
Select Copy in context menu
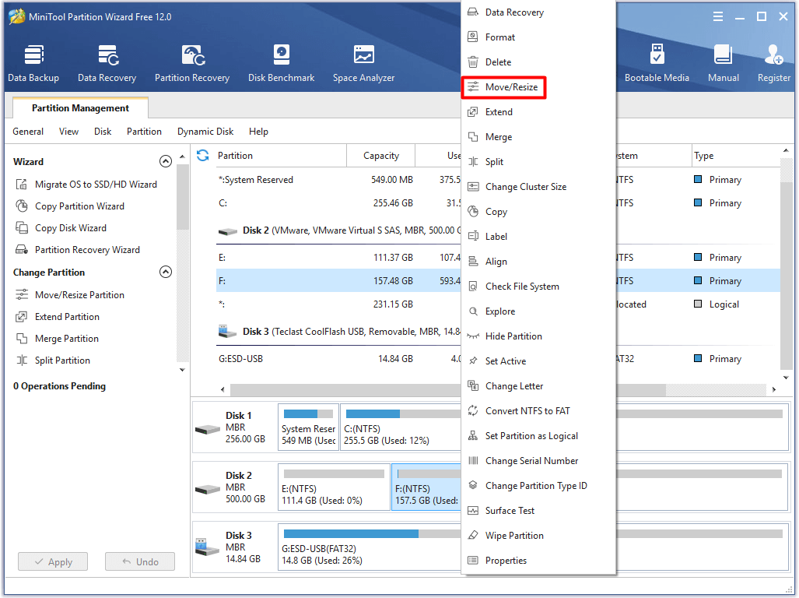point(538,212)
